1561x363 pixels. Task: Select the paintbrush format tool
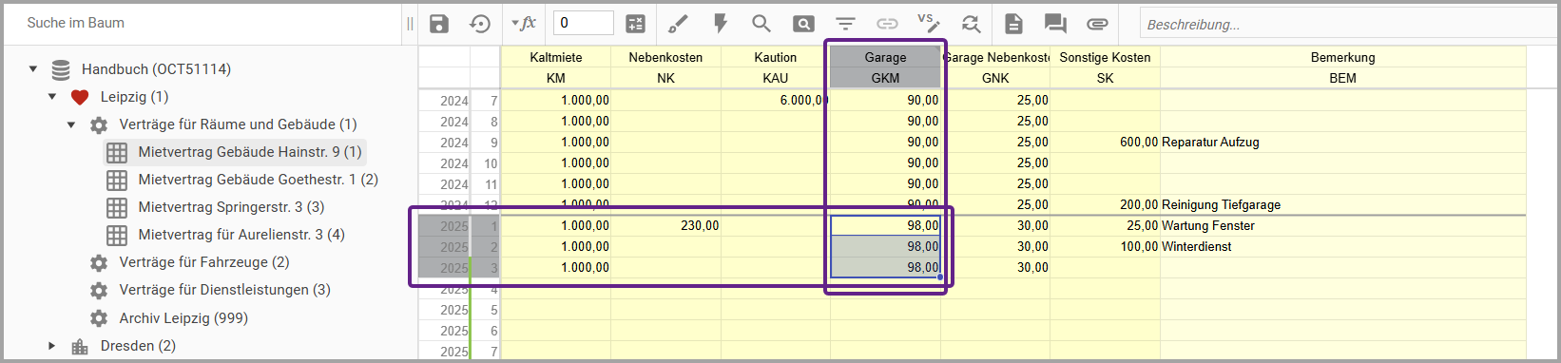(677, 24)
